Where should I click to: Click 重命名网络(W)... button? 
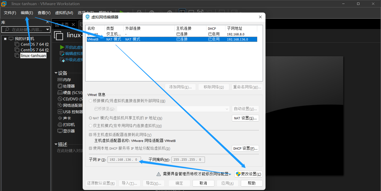247,87
